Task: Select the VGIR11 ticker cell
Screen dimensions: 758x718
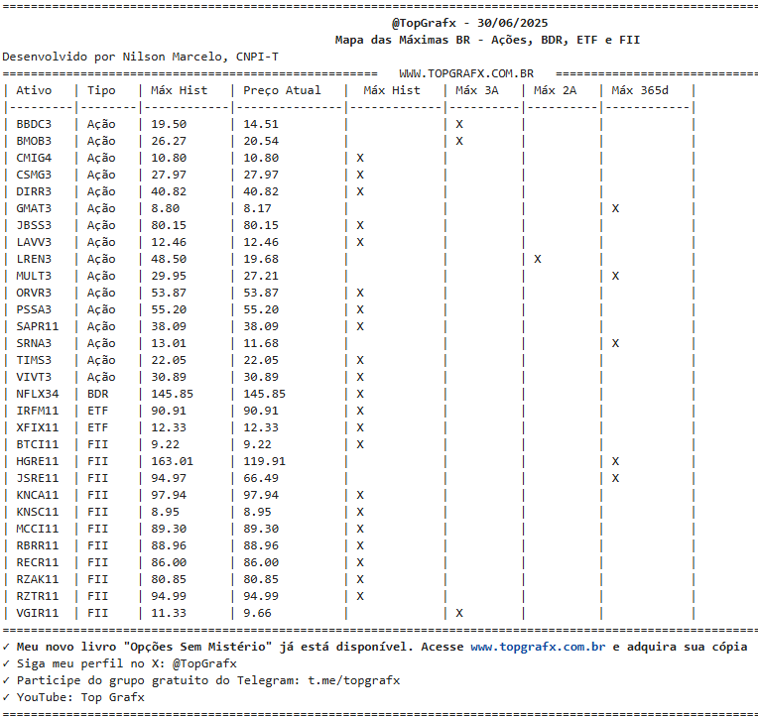Action: pyautogui.click(x=38, y=613)
